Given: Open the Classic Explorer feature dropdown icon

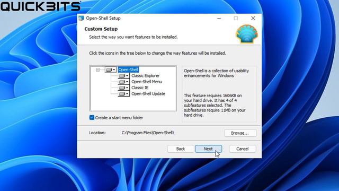Looking at the screenshot, I should point(123,75).
